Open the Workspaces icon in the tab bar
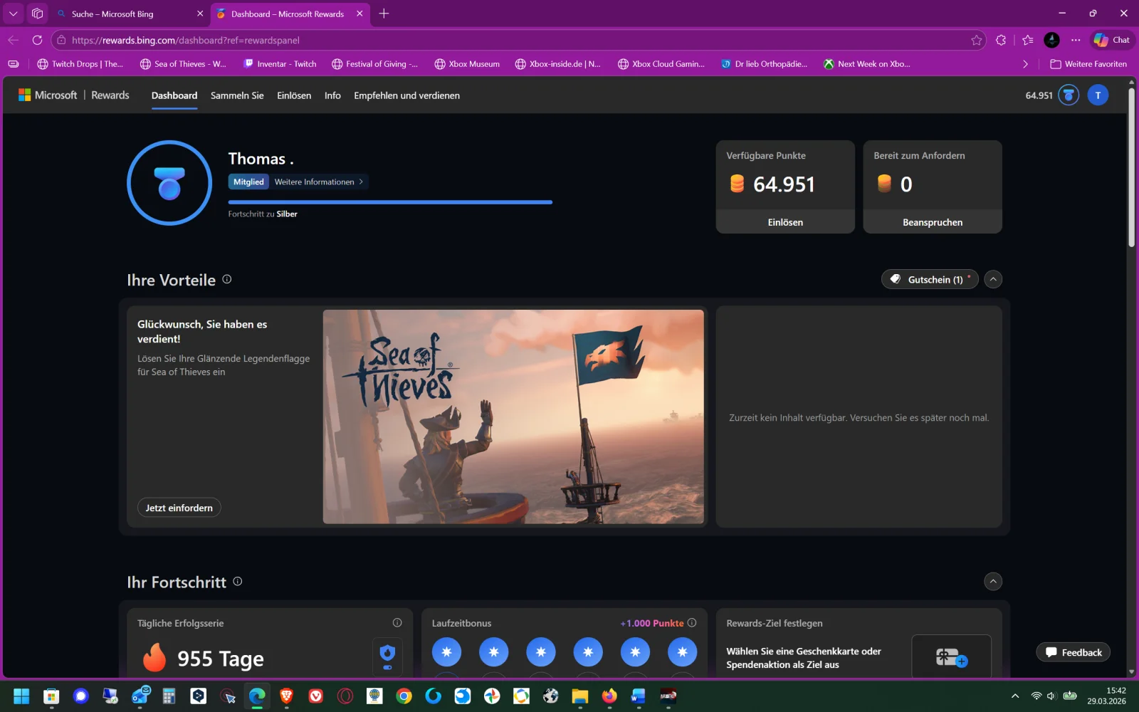Image resolution: width=1139 pixels, height=712 pixels. point(37,14)
